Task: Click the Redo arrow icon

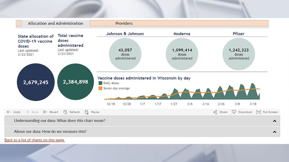Action: [27, 112]
